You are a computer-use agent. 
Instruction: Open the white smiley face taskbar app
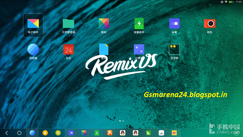[161, 133]
